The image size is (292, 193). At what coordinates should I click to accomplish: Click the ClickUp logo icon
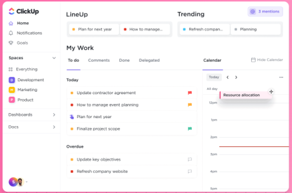[x=11, y=11]
